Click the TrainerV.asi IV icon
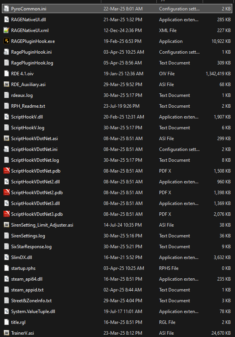The width and height of the screenshot is (235, 337). click(7, 333)
